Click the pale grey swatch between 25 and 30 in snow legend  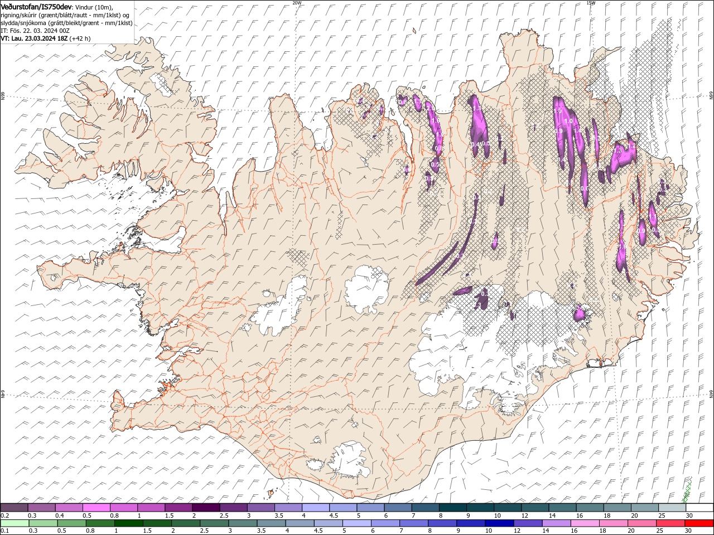[672, 508]
